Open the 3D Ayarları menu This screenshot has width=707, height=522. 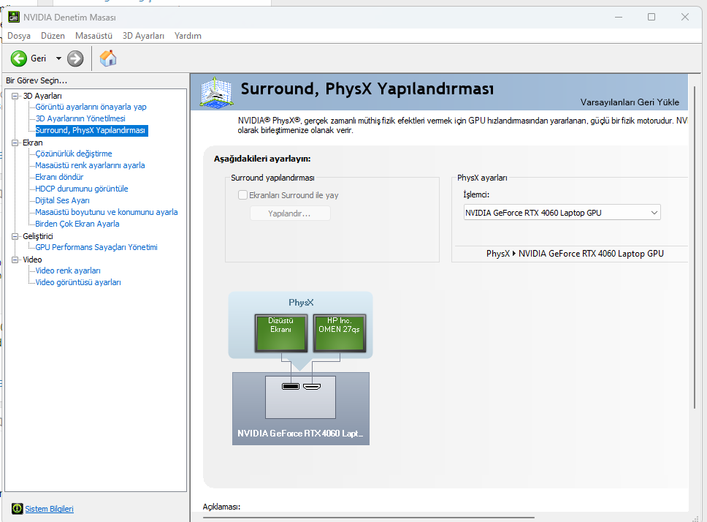coord(143,36)
